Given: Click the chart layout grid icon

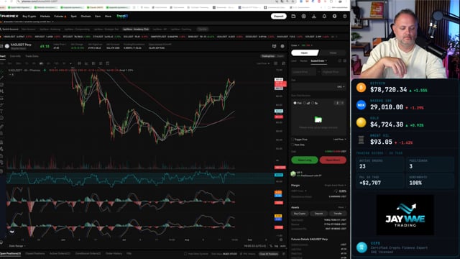Looking at the screenshot, I should tap(276, 63).
